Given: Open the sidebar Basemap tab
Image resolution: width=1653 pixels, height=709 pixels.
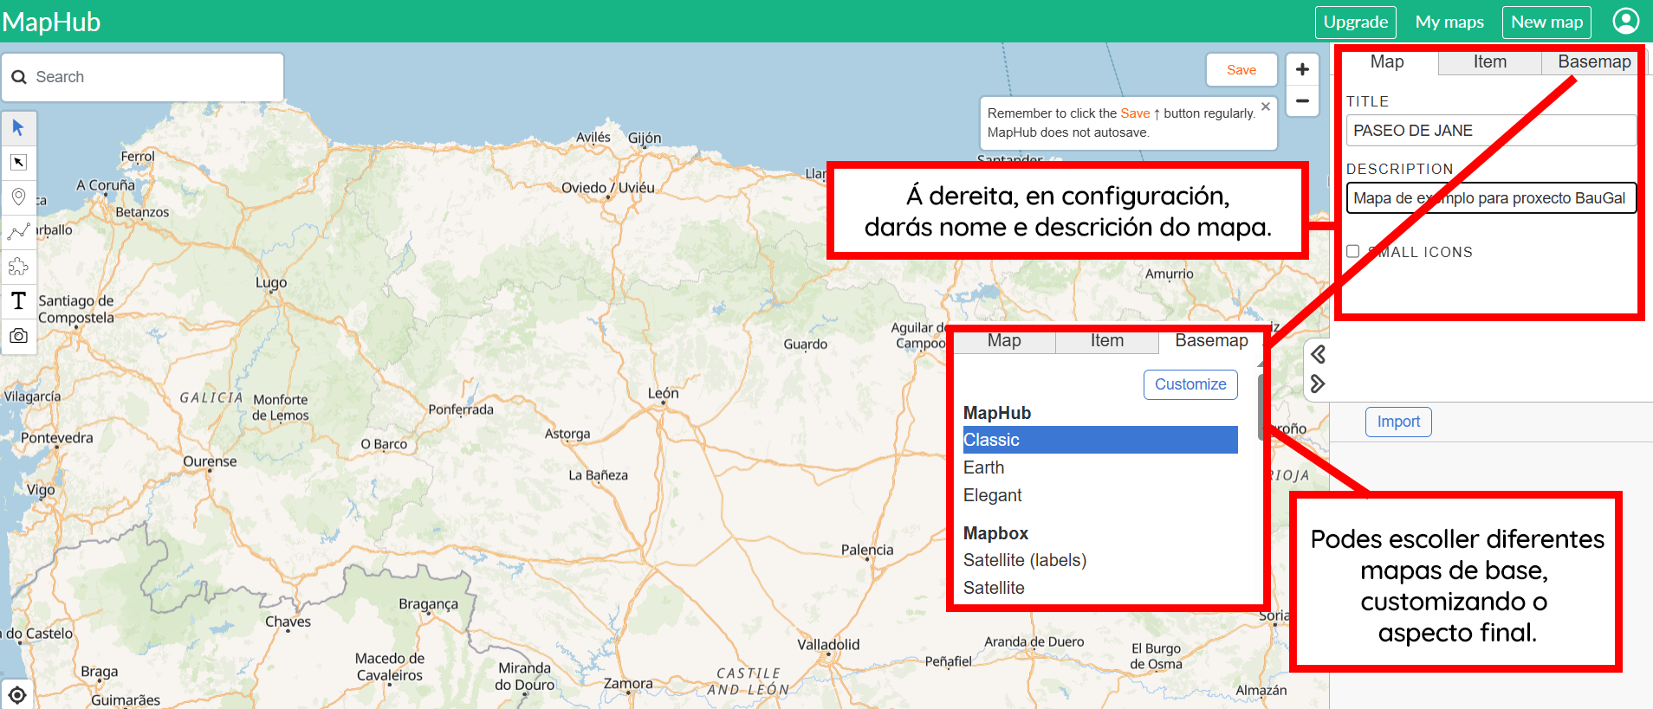Looking at the screenshot, I should click(x=1594, y=61).
